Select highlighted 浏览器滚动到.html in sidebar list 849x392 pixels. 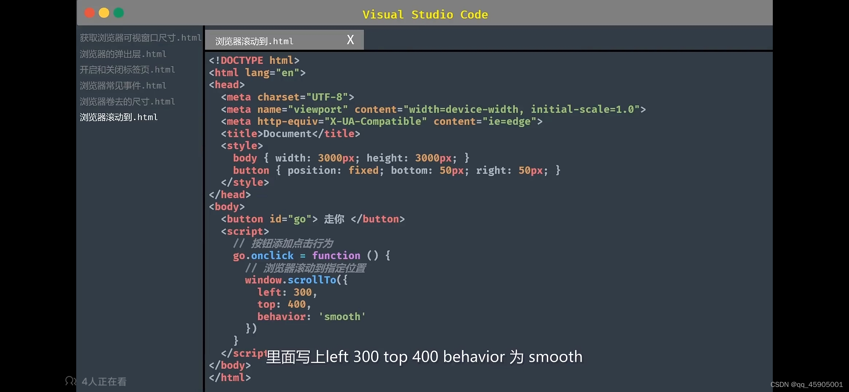coord(119,117)
